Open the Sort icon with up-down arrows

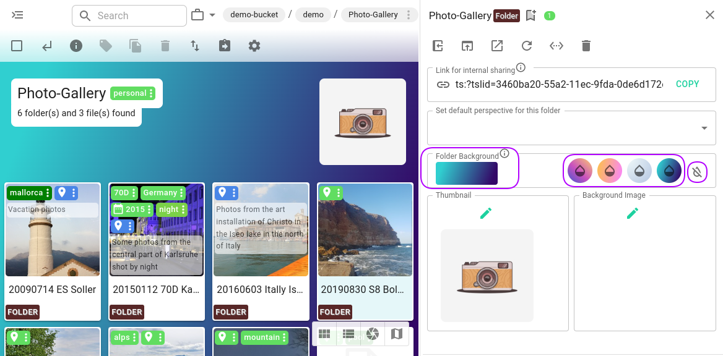(194, 46)
